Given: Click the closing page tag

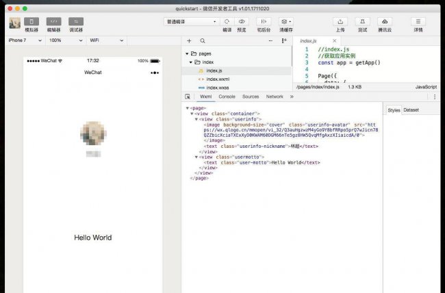Looking at the screenshot, I should (199, 178).
